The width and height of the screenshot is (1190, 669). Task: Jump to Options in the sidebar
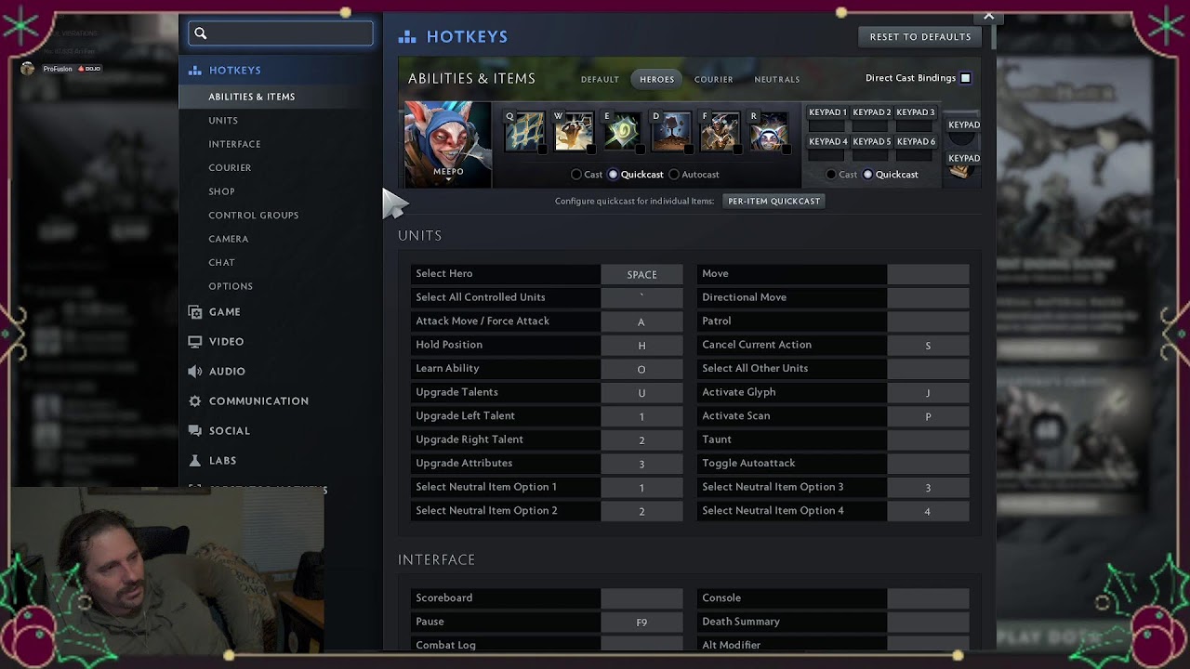[231, 286]
